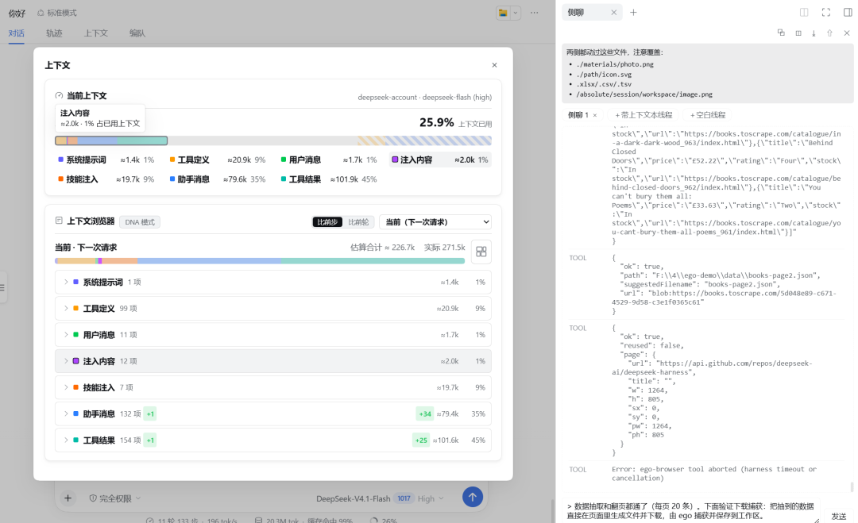Switch to the 上下文 tab
Screen dimensions: 858x523
[x=96, y=33]
